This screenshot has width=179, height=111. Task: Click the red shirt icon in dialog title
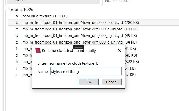coord(38,50)
